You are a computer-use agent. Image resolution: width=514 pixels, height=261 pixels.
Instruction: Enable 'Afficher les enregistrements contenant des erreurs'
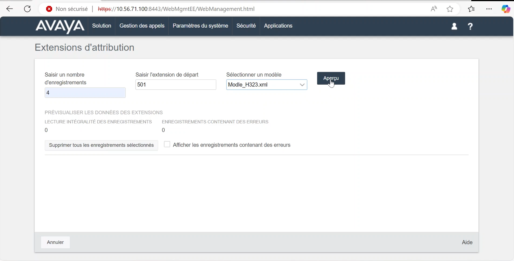coord(167,144)
